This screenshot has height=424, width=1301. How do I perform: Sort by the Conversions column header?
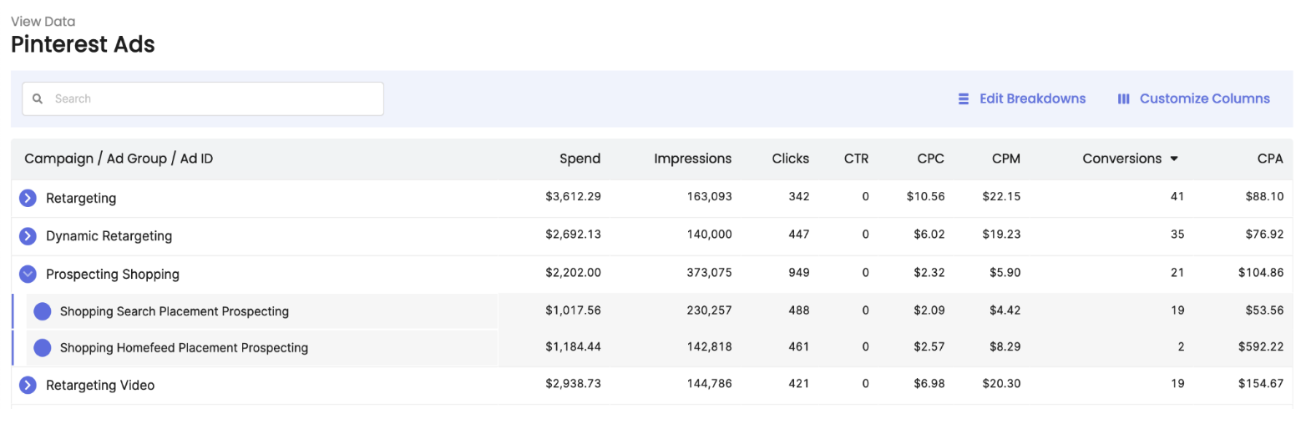(x=1121, y=159)
